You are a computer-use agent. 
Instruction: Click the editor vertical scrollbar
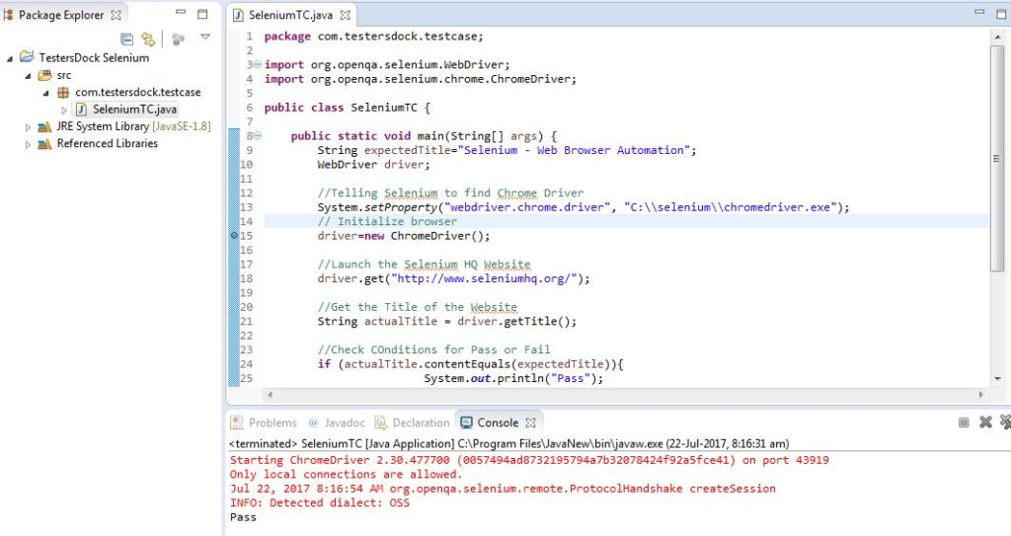point(997,158)
